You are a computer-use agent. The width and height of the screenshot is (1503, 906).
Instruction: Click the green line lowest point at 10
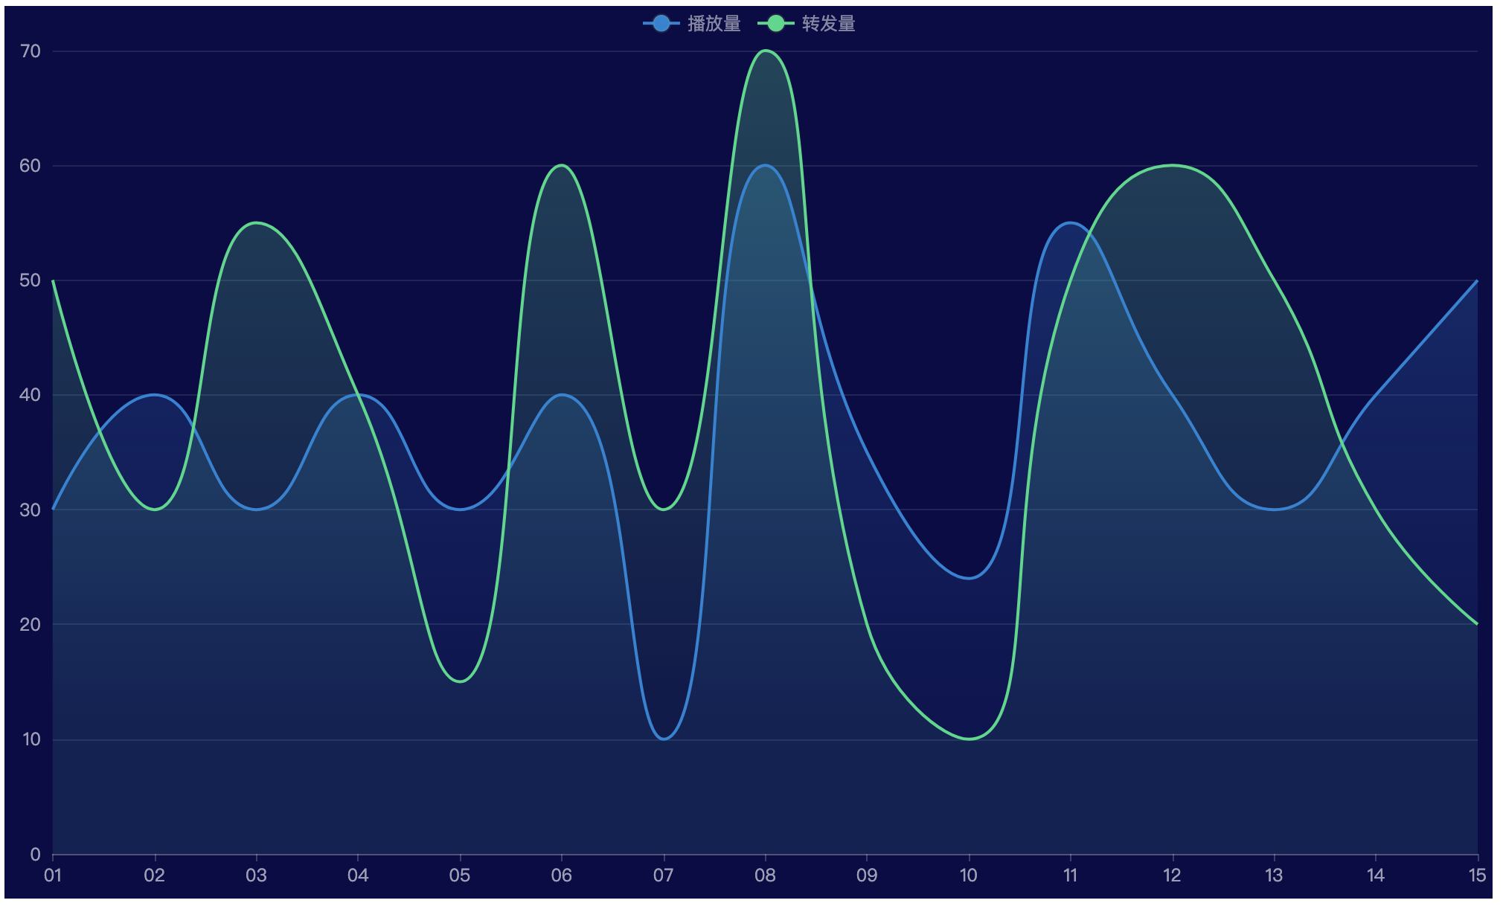tap(969, 739)
